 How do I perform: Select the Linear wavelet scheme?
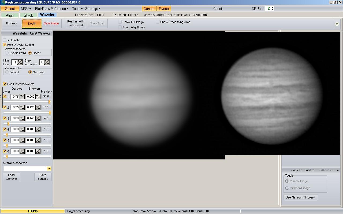(30, 53)
